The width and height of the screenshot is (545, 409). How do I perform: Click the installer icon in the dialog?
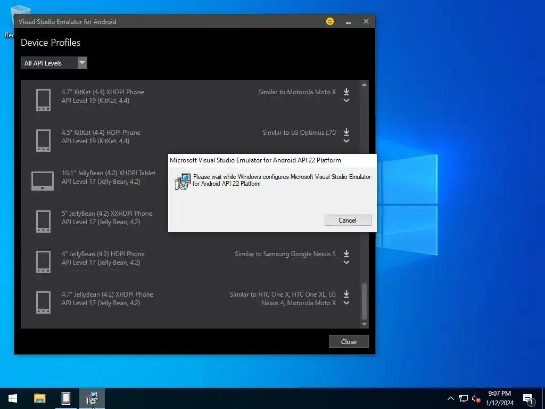[183, 181]
